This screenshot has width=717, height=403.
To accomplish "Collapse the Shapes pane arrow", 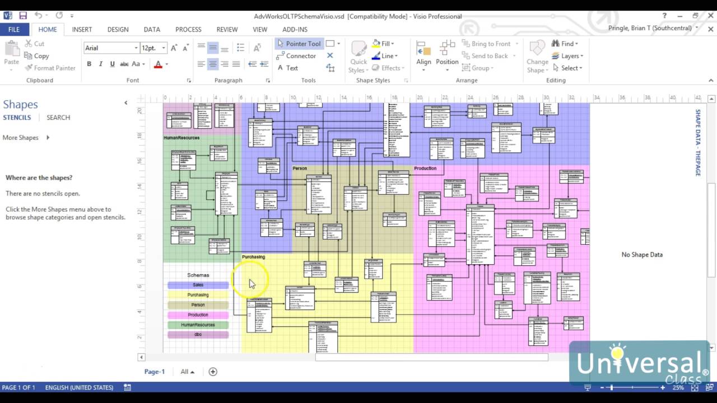I will [x=125, y=103].
